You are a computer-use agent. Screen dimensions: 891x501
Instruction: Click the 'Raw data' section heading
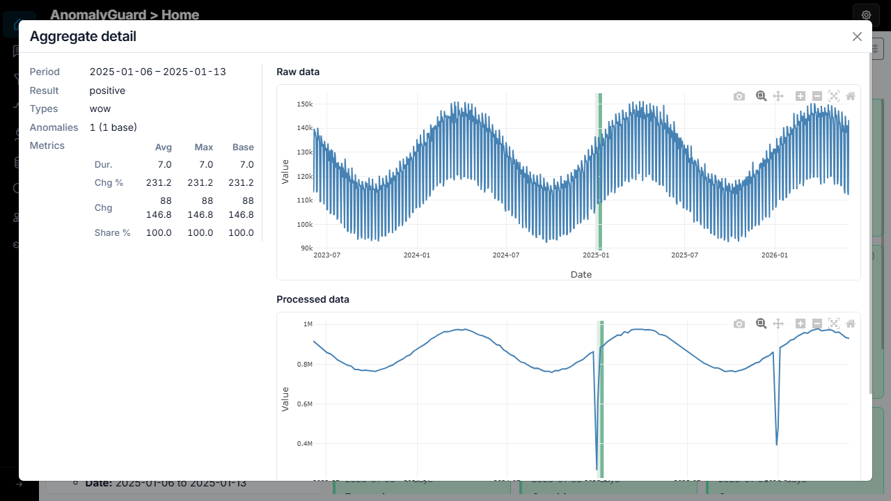[x=298, y=72]
